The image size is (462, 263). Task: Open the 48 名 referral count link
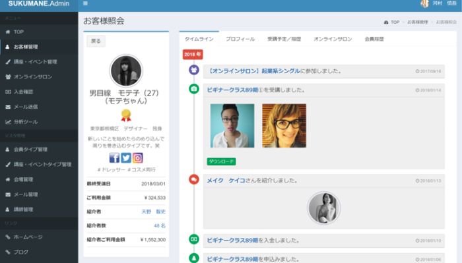[x=160, y=225]
